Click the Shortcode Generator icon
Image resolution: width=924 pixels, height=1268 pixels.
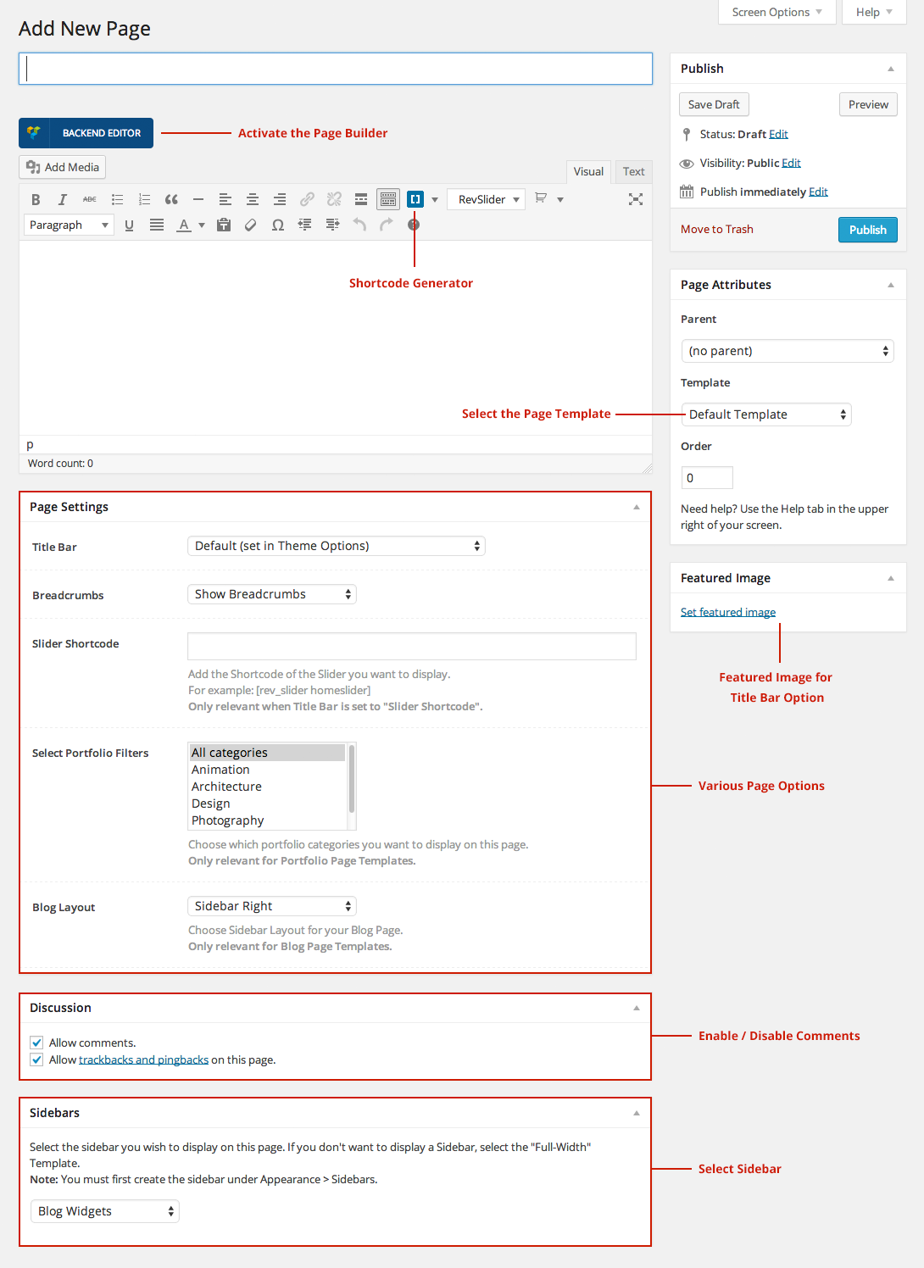click(x=415, y=200)
